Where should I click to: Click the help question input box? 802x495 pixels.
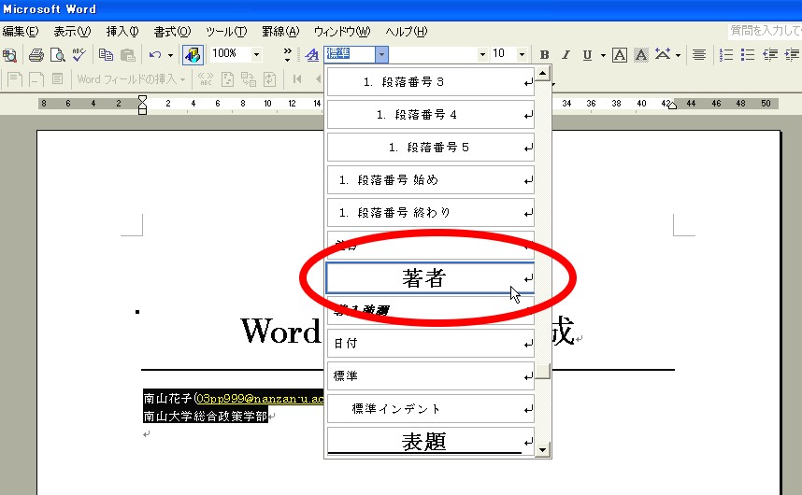click(x=766, y=31)
